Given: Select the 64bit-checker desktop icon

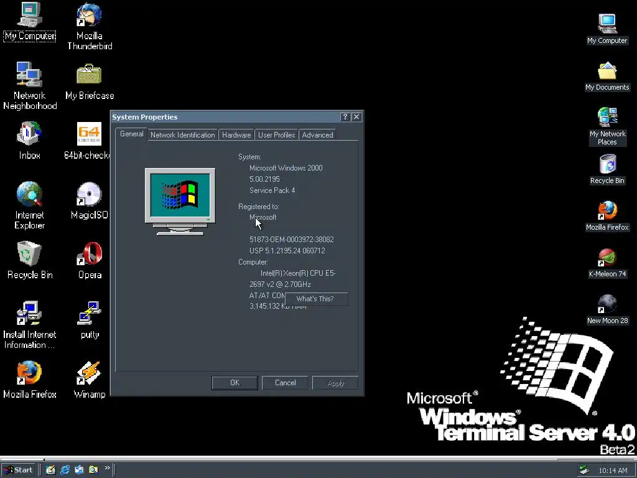Looking at the screenshot, I should pyautogui.click(x=88, y=141).
